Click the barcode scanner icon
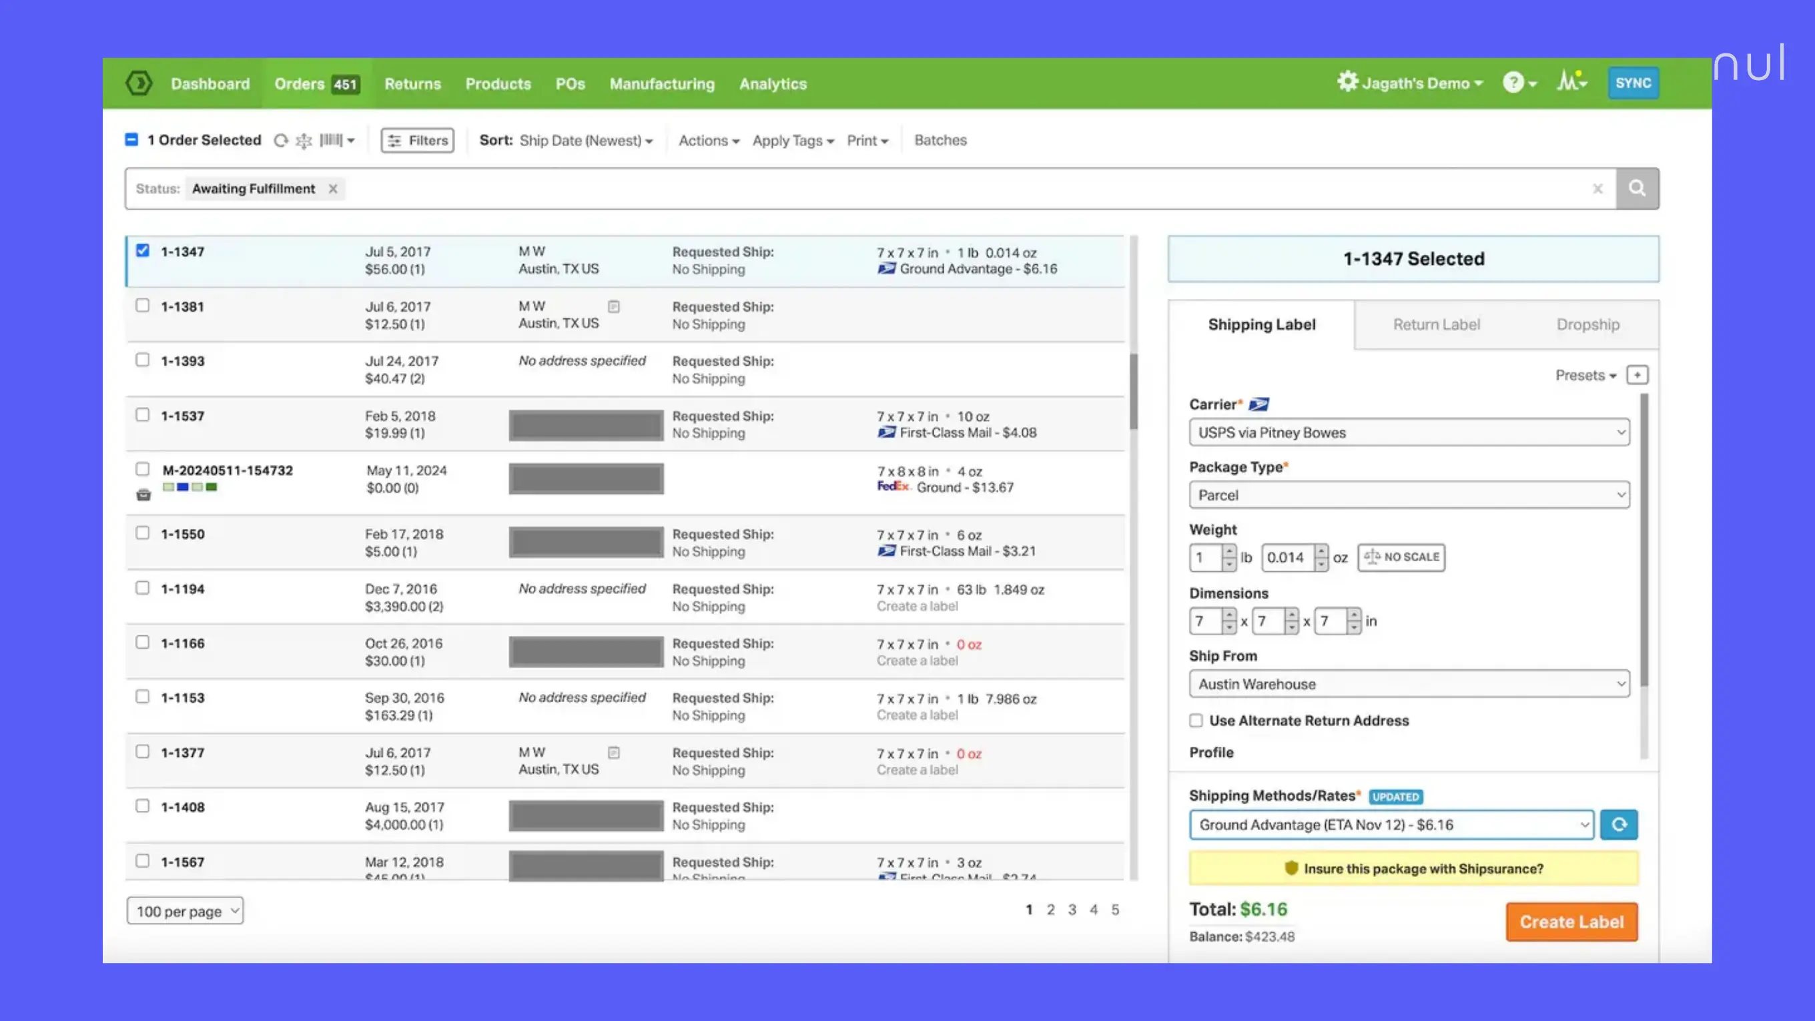The width and height of the screenshot is (1815, 1021). [x=331, y=140]
